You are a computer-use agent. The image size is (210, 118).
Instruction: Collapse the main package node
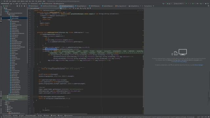tap(8, 20)
